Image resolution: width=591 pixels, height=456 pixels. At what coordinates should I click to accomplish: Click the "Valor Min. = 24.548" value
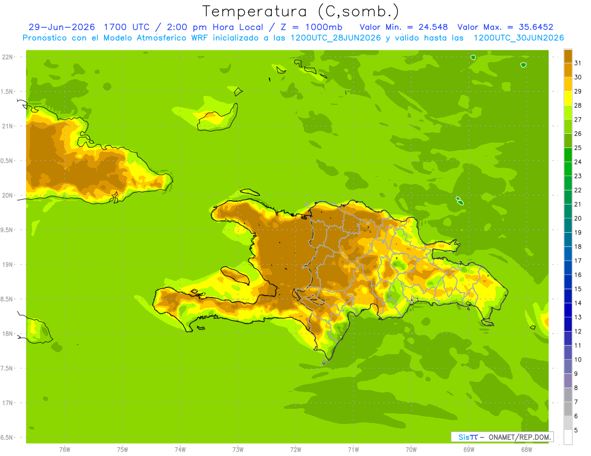pos(403,27)
